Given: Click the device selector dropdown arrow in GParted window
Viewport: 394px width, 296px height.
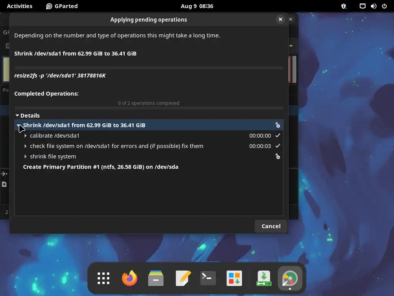Looking at the screenshot, I should click(x=291, y=46).
